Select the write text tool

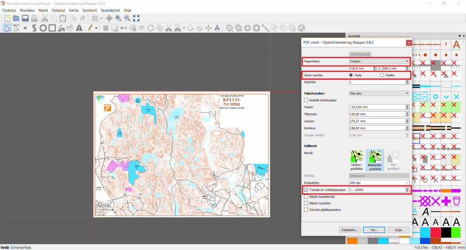(79, 28)
